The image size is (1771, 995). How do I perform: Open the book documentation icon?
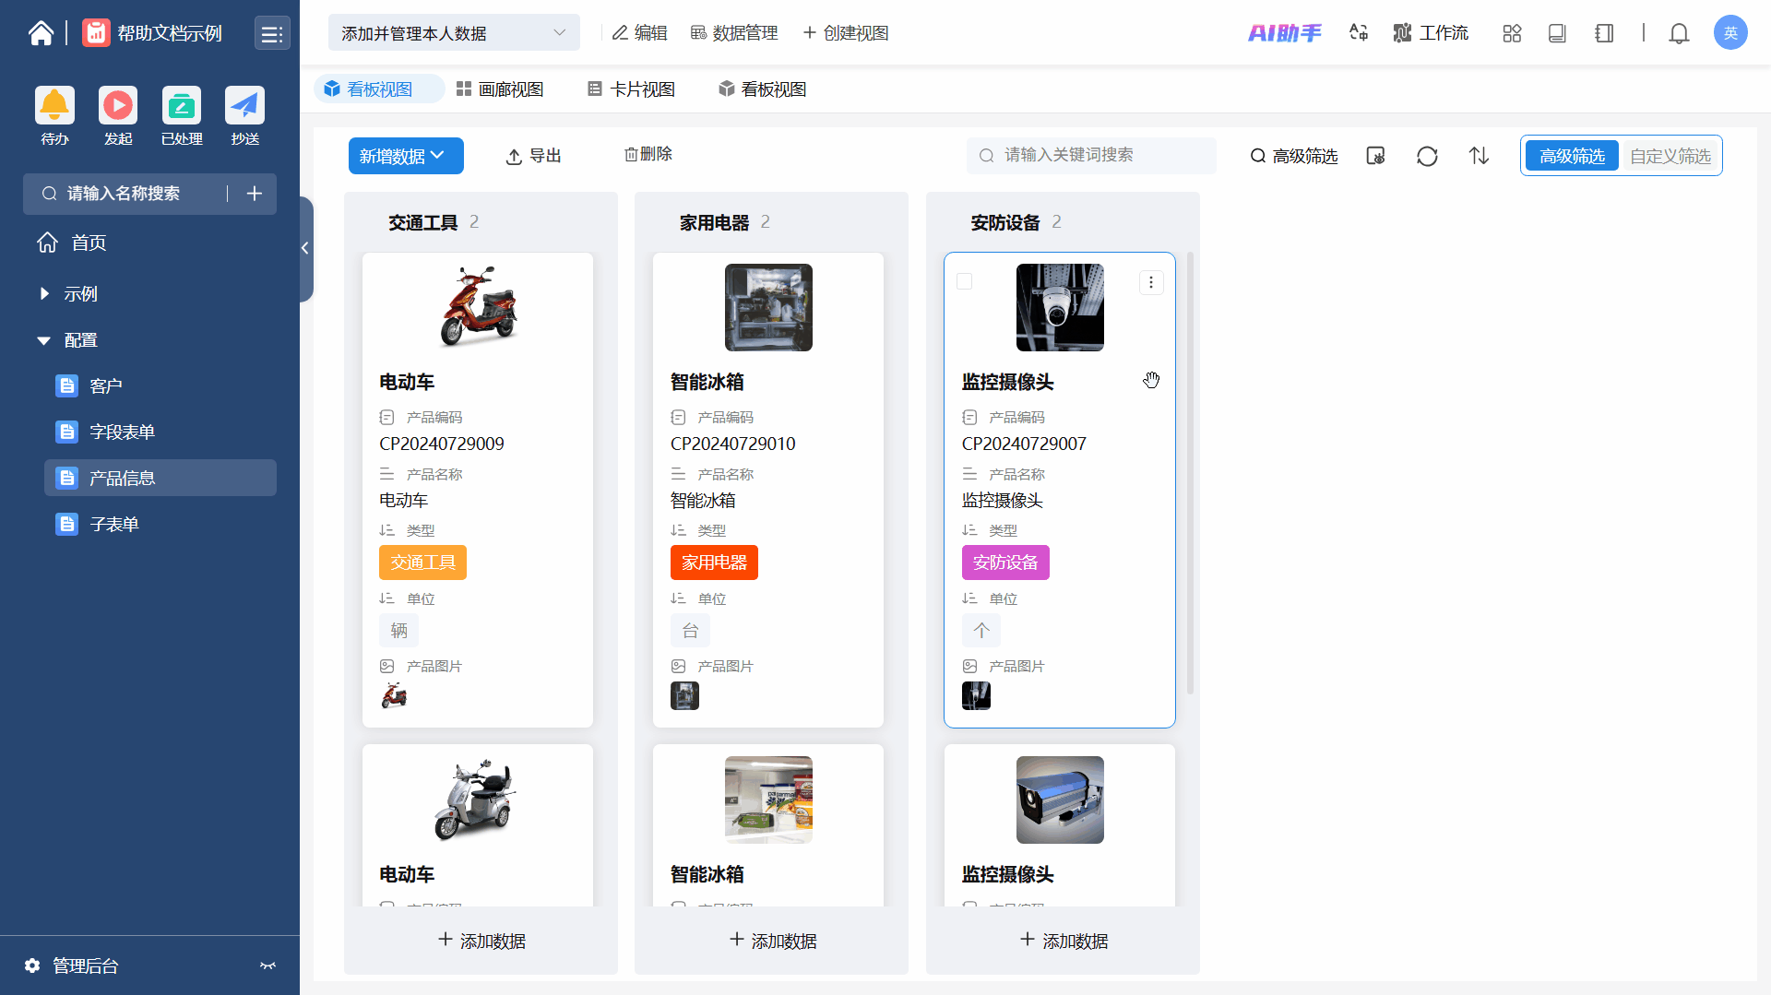click(1557, 33)
